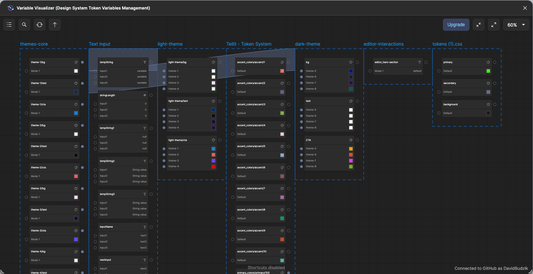Toggle output port of the primary token node
This screenshot has width=533, height=274.
pos(495,62)
